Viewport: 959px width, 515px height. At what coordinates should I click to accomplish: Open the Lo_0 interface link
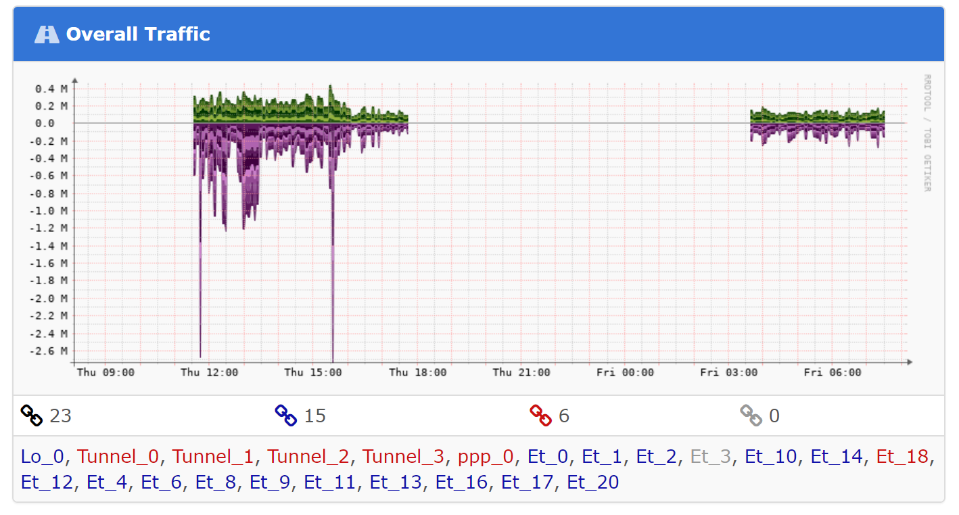[x=43, y=457]
